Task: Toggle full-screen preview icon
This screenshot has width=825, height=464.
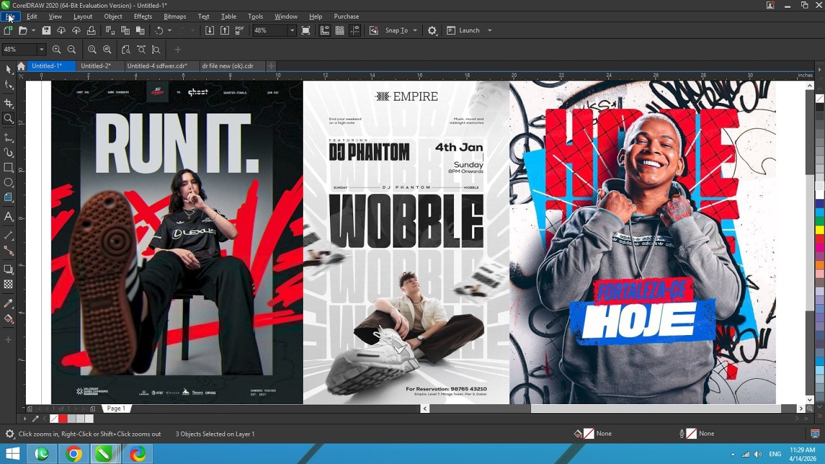Action: [x=306, y=30]
